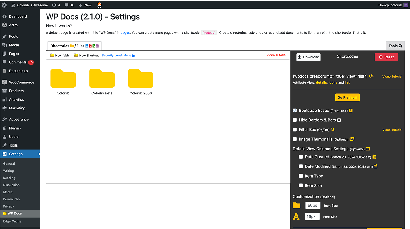Click Security Level: None link

(x=116, y=55)
